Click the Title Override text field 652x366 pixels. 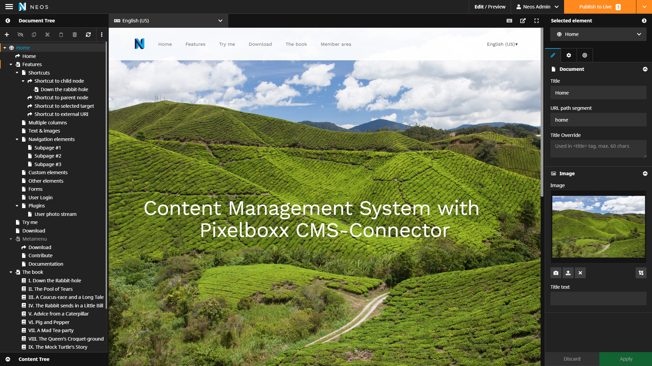tap(598, 149)
